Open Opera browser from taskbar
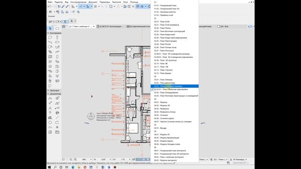This screenshot has height=169, width=301. 85,167
